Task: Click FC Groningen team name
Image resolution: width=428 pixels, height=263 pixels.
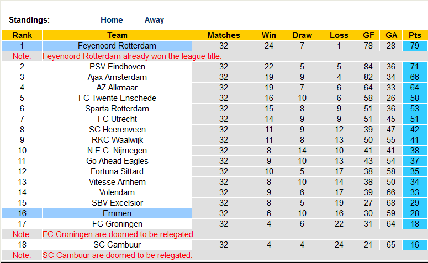Action: [x=117, y=224]
